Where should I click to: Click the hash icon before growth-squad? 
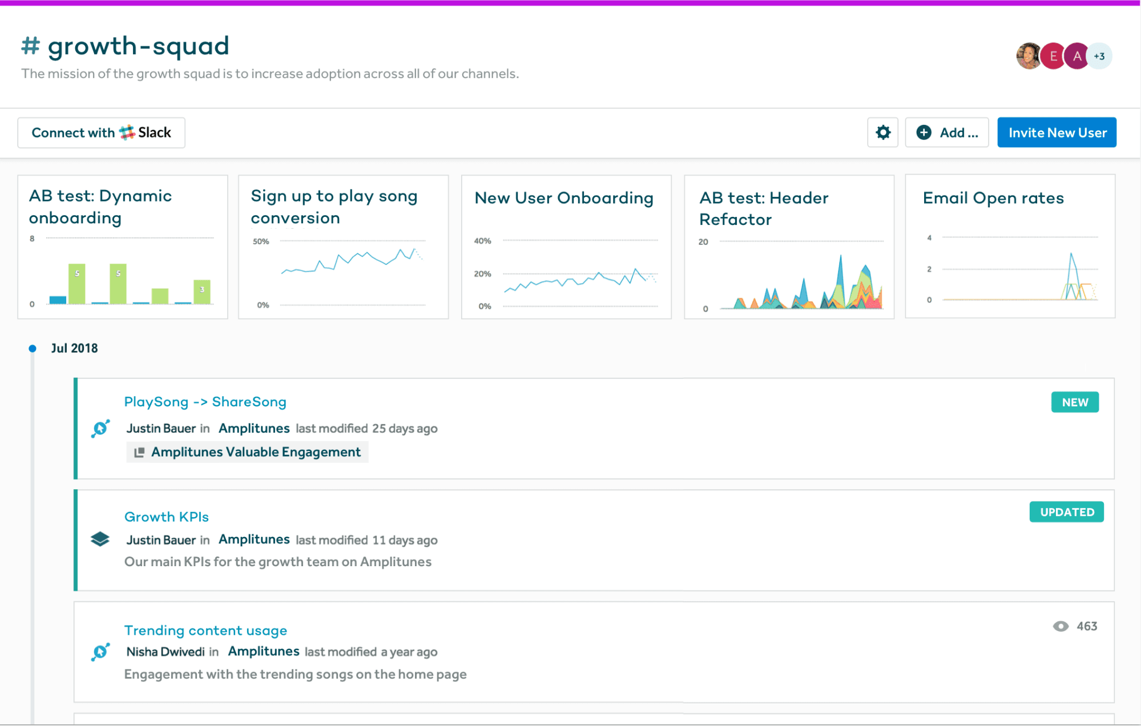[x=30, y=46]
